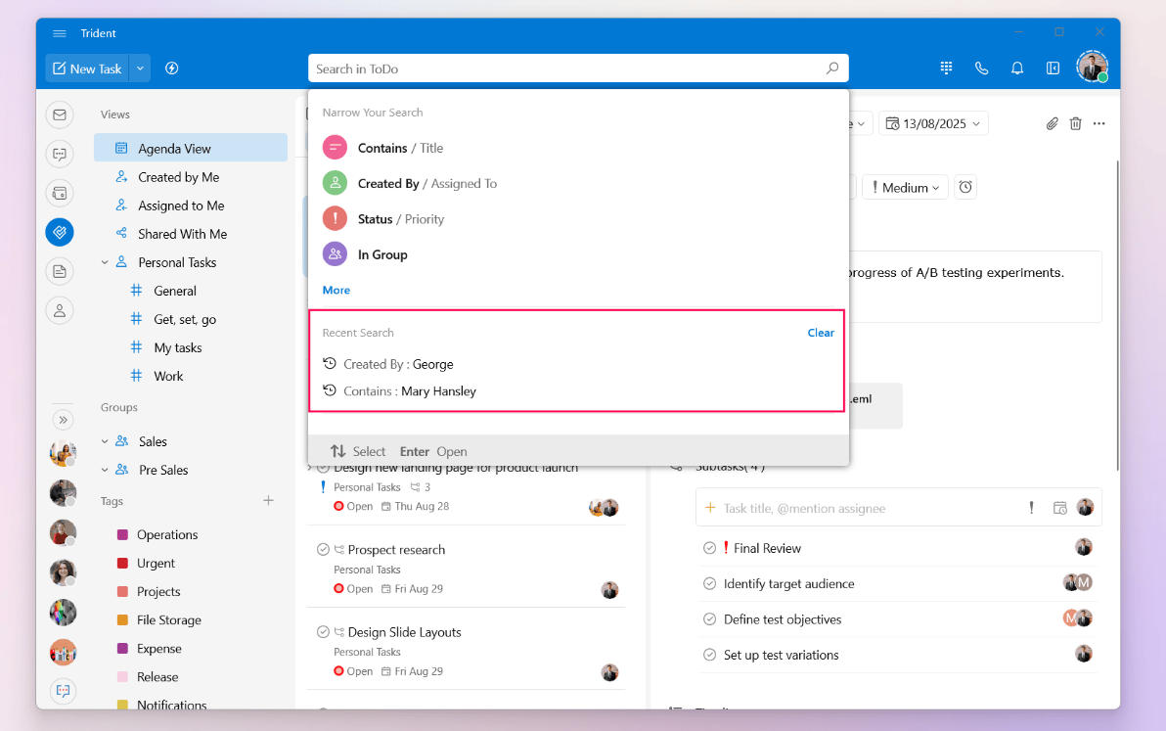The image size is (1166, 731).
Task: Click the chat bubble icon at rail bottom
Action: (x=64, y=691)
